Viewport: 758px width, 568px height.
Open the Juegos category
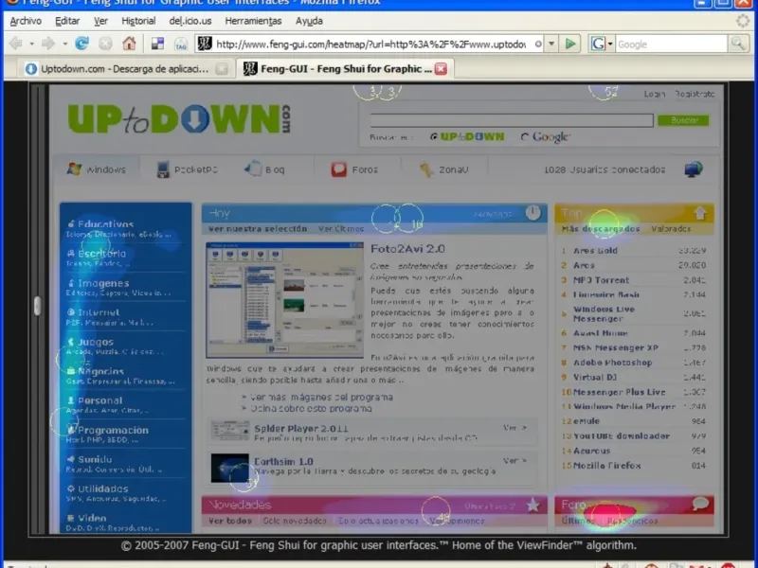coord(96,342)
